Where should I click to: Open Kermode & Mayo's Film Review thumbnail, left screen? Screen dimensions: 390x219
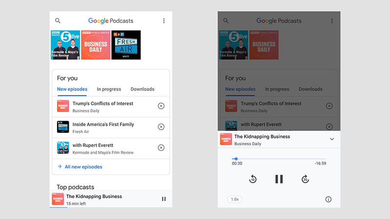65,45
